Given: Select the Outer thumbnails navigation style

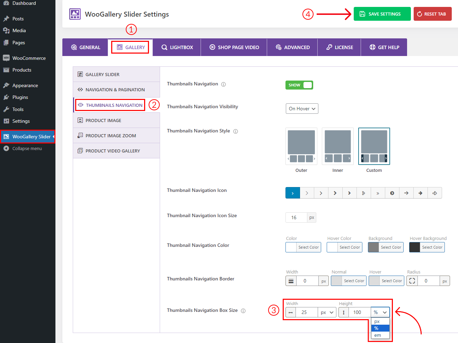Looking at the screenshot, I should [301, 146].
